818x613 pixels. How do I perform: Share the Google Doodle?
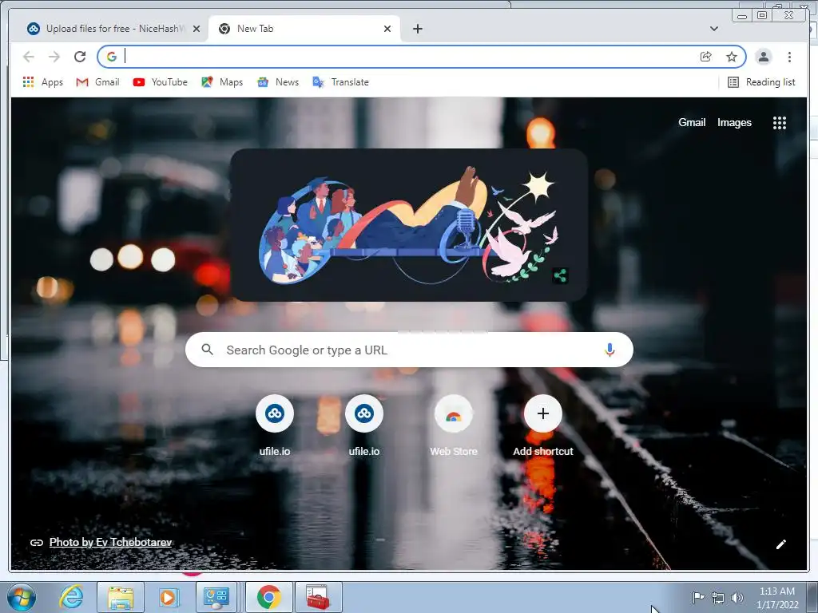click(560, 275)
